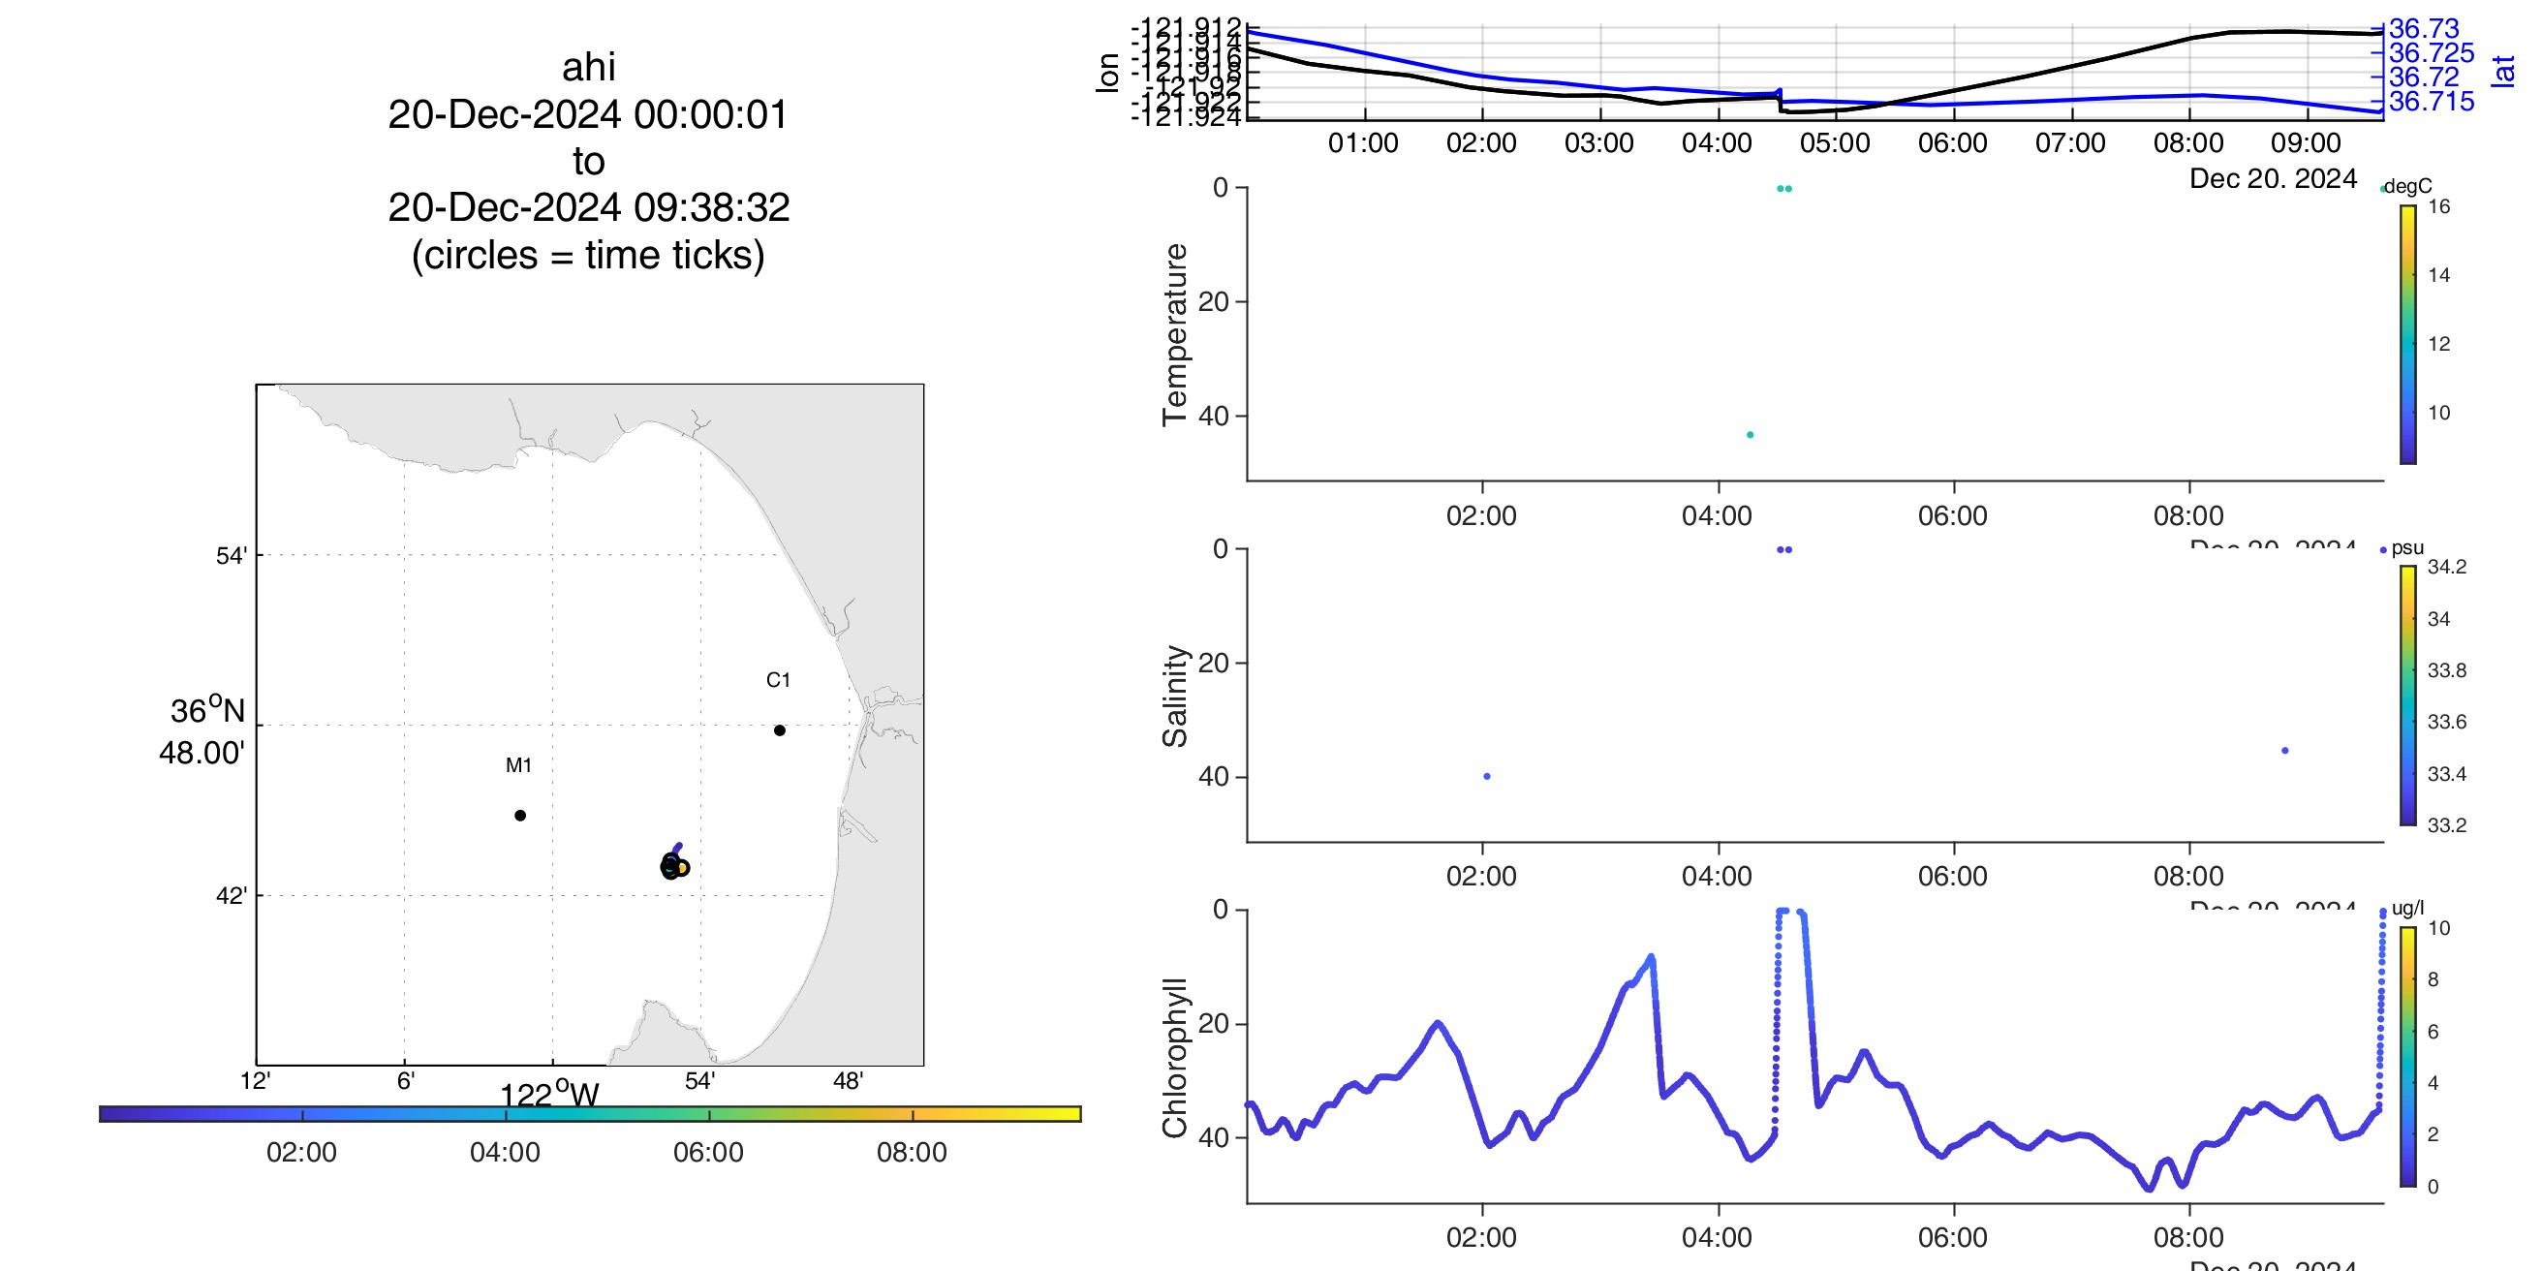Click the 'ahi' title text
Image resolution: width=2542 pixels, height=1271 pixels.
click(589, 67)
